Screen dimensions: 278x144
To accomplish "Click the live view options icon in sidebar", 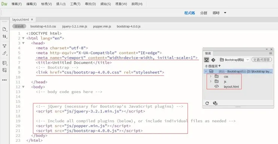I will click(5, 46).
